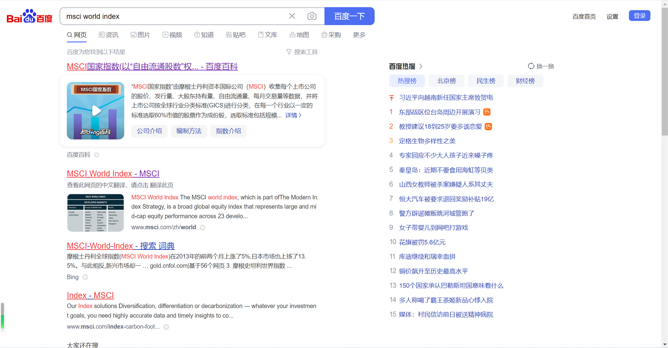The width and height of the screenshot is (668, 348).
Task: Open the 文库 tab
Action: pos(268,35)
